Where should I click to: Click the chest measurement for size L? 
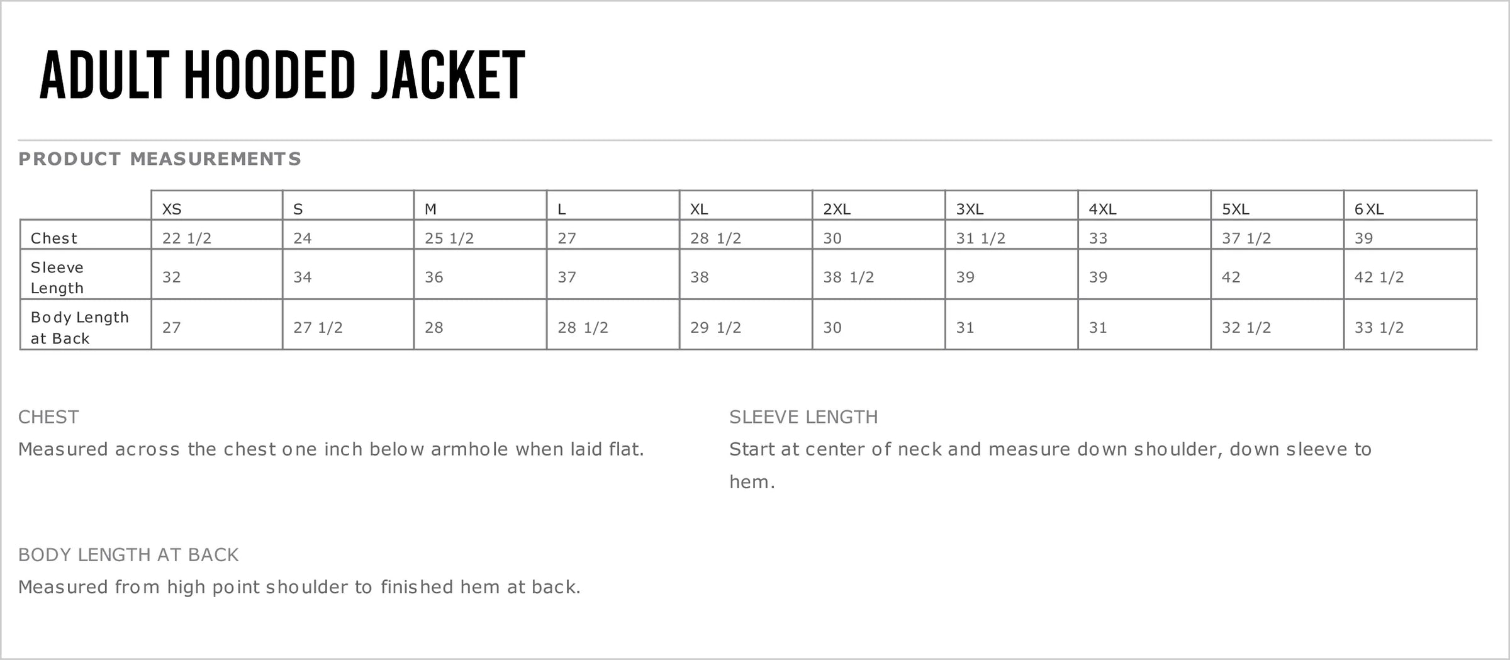(567, 238)
